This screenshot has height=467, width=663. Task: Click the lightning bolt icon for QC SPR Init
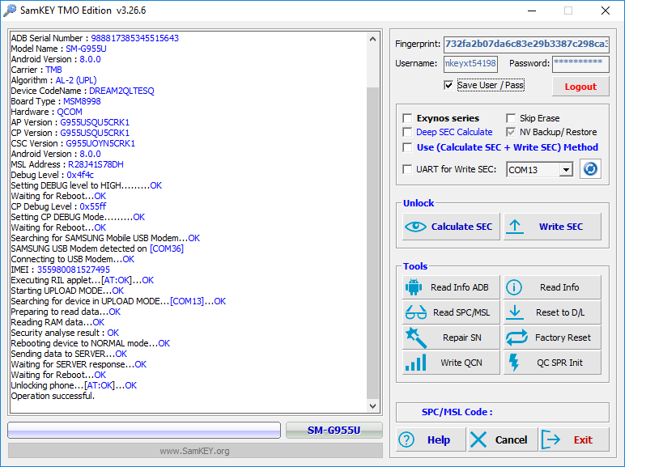coord(514,363)
